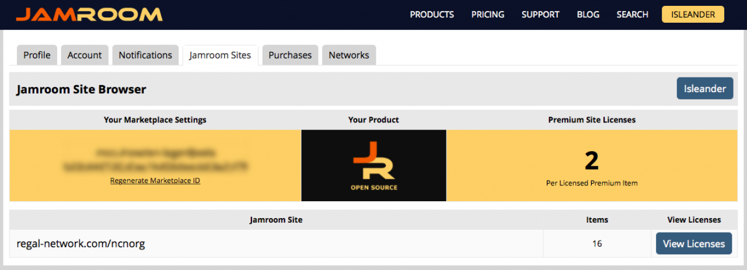Click the Jamroom Site column header
Image resolution: width=747 pixels, height=270 pixels.
click(x=276, y=220)
